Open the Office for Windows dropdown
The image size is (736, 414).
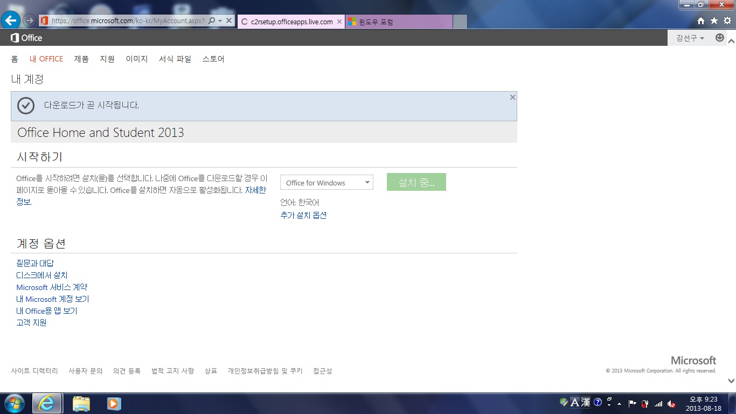327,182
